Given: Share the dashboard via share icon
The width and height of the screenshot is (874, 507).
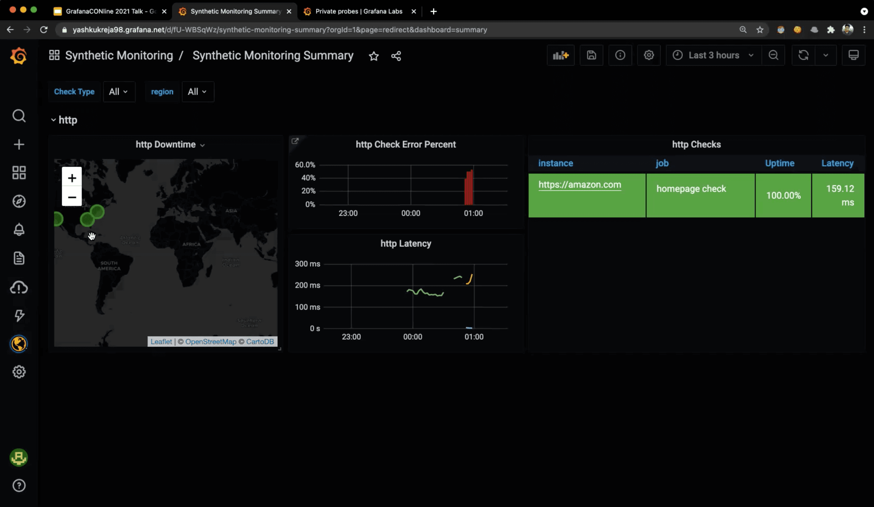Looking at the screenshot, I should coord(396,56).
